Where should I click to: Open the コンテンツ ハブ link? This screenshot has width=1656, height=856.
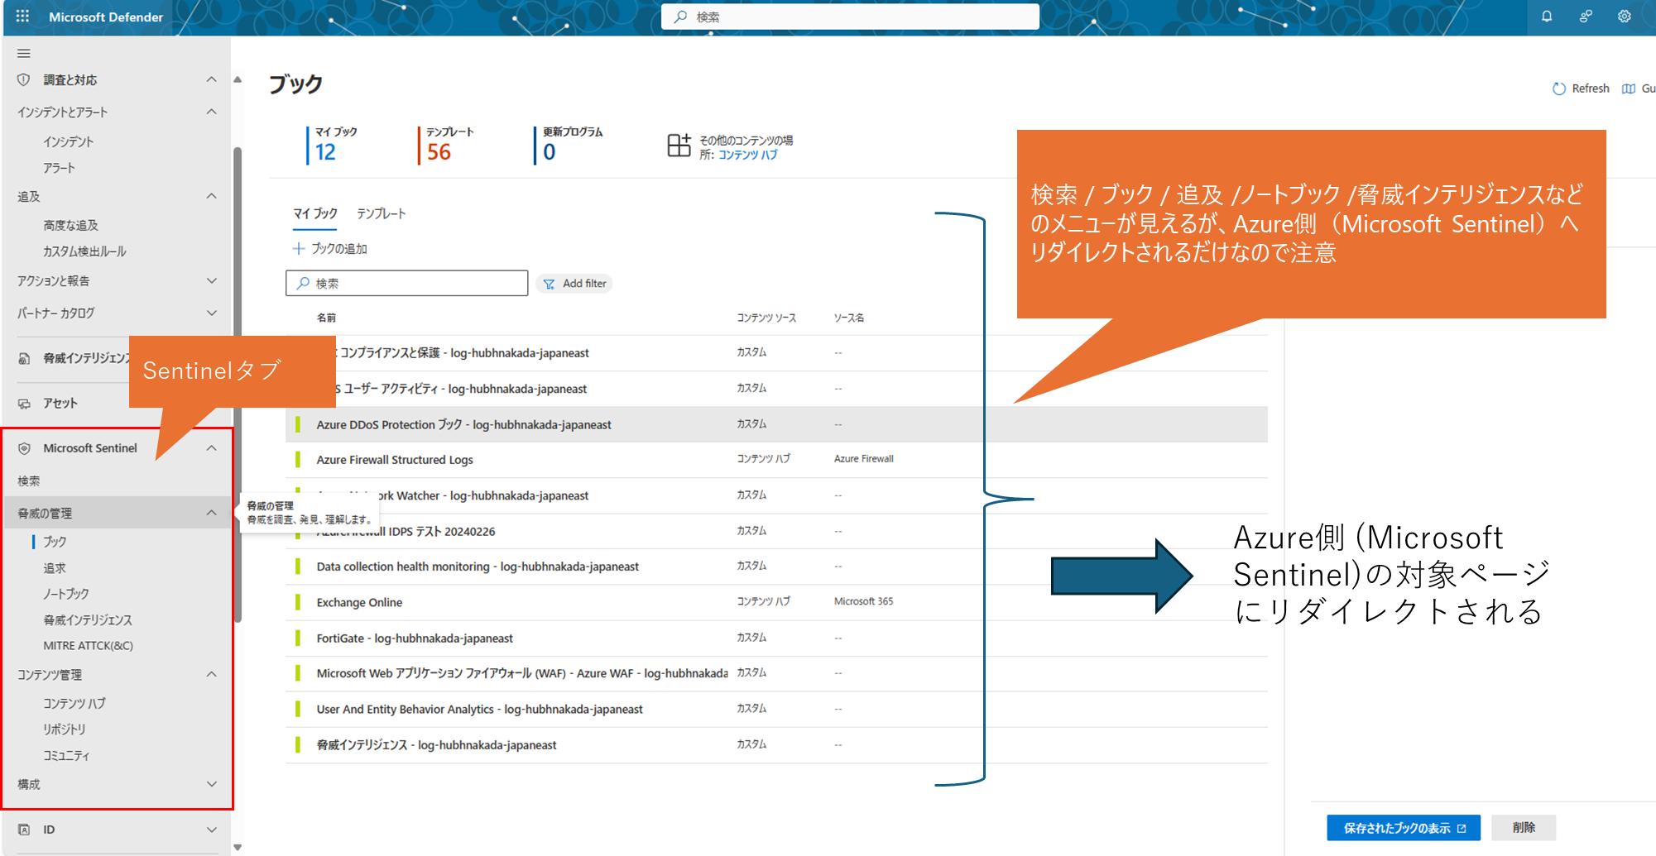(747, 155)
